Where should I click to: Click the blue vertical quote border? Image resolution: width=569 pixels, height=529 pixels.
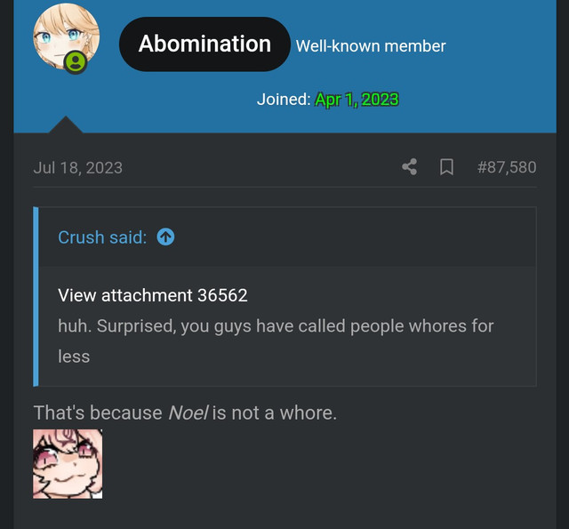pos(36,296)
